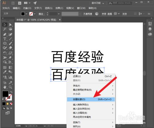The height and width of the screenshot is (128, 154).
Task: Select the Paintbrush tool
Action: (x=10, y=43)
